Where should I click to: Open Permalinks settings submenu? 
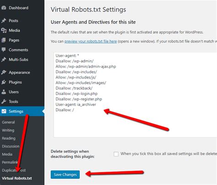coord(10,162)
